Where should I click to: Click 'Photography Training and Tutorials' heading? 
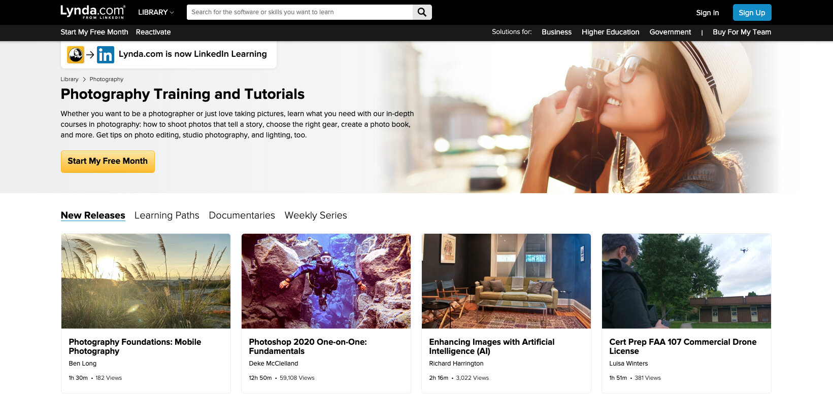point(183,94)
